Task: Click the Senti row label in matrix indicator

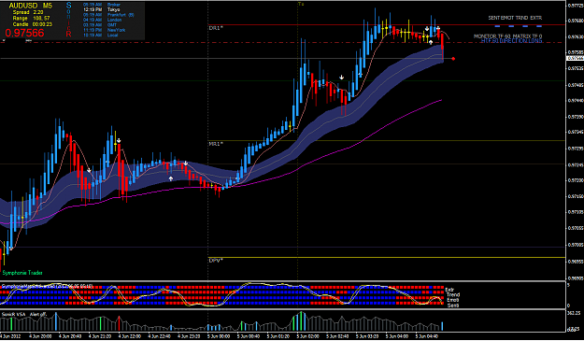Action: click(x=453, y=305)
